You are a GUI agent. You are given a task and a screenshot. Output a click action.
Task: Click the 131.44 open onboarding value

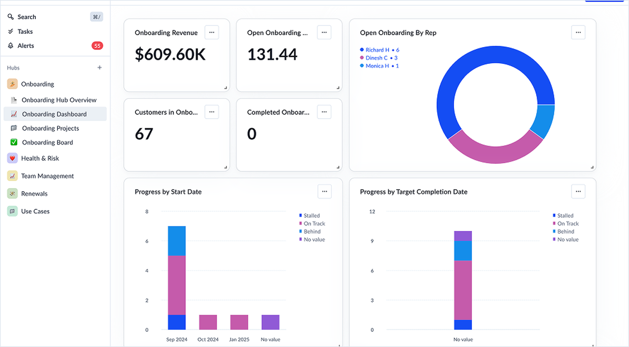point(272,54)
